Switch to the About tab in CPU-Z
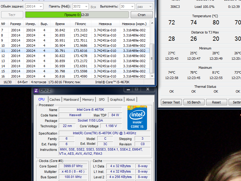Viewport: 241px width, 181px height. coord(130,100)
